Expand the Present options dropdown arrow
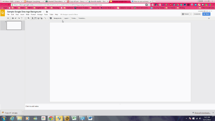This screenshot has height=121, width=215. [x=191, y=14]
